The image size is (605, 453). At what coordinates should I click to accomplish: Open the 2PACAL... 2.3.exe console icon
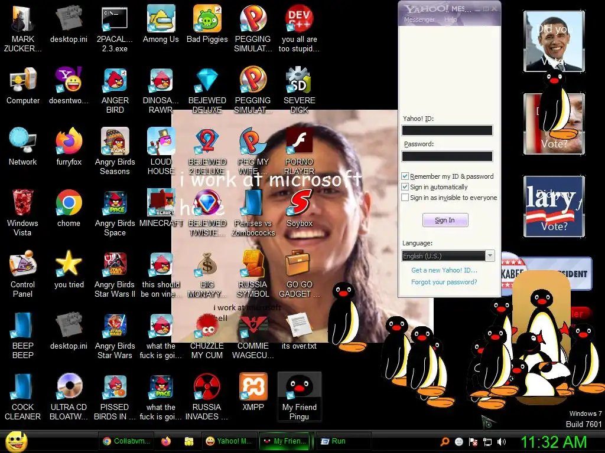coord(115,29)
